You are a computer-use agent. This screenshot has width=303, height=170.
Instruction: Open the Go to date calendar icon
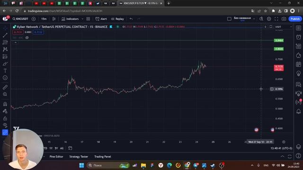70,148
